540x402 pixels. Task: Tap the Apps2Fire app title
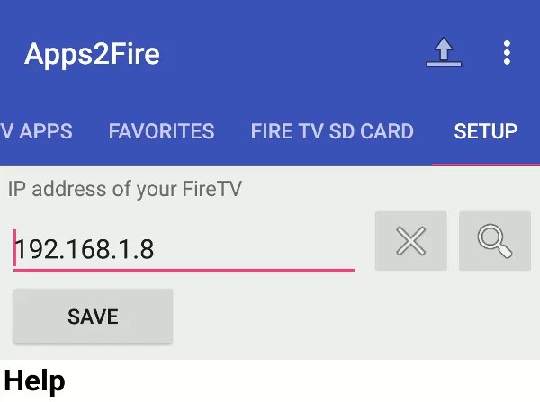[92, 54]
